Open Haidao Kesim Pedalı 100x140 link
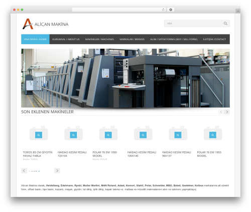This screenshot has height=212, width=251. 142,154
